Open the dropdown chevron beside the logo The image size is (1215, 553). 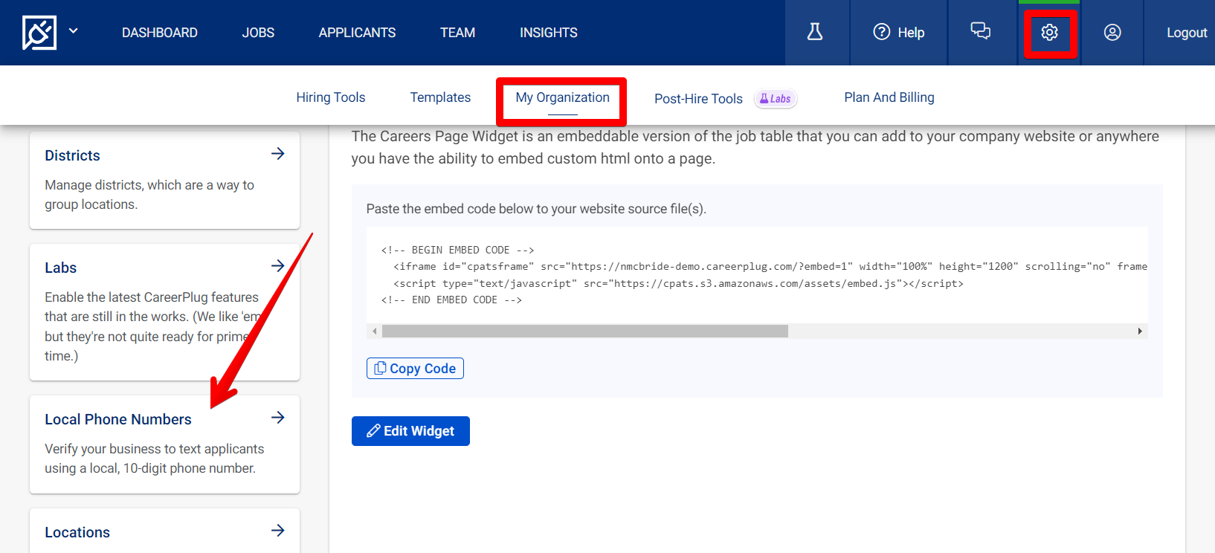[x=74, y=31]
